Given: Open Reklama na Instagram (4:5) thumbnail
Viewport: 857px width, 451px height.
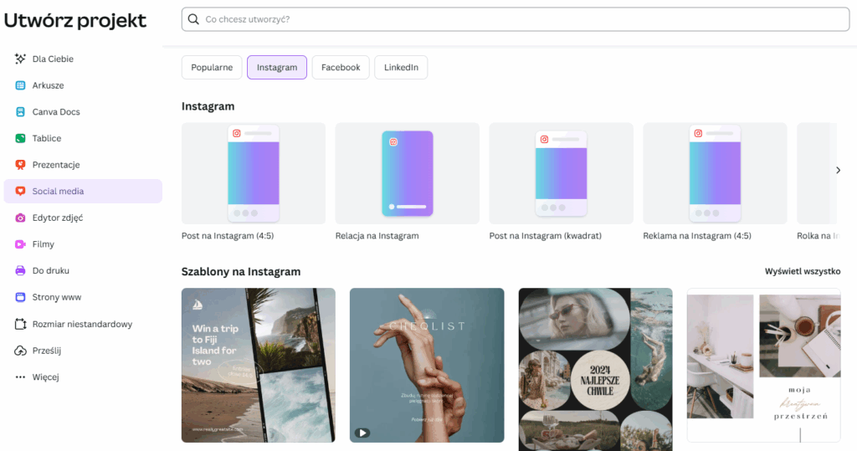Looking at the screenshot, I should click(x=715, y=173).
